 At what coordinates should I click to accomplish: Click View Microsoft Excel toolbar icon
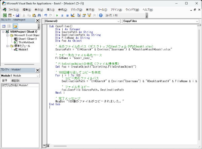coord(5,16)
